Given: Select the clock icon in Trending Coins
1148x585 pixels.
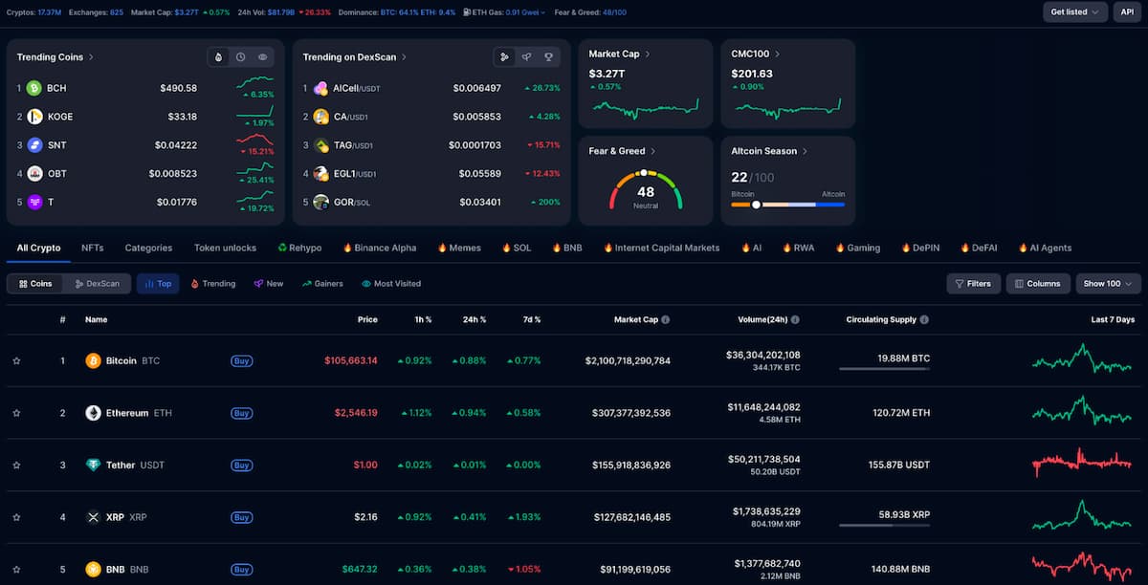Looking at the screenshot, I should [x=240, y=57].
